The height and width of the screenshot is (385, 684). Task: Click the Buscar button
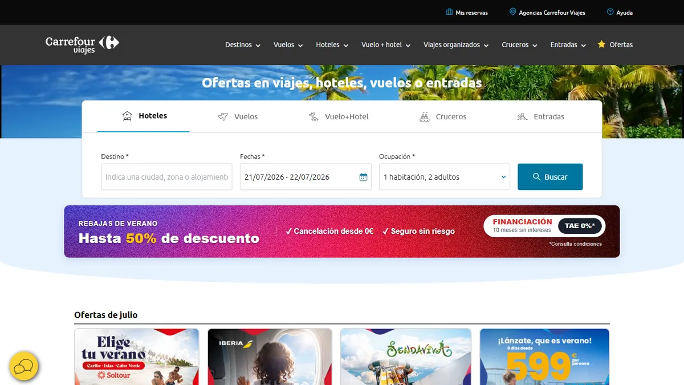coord(550,177)
